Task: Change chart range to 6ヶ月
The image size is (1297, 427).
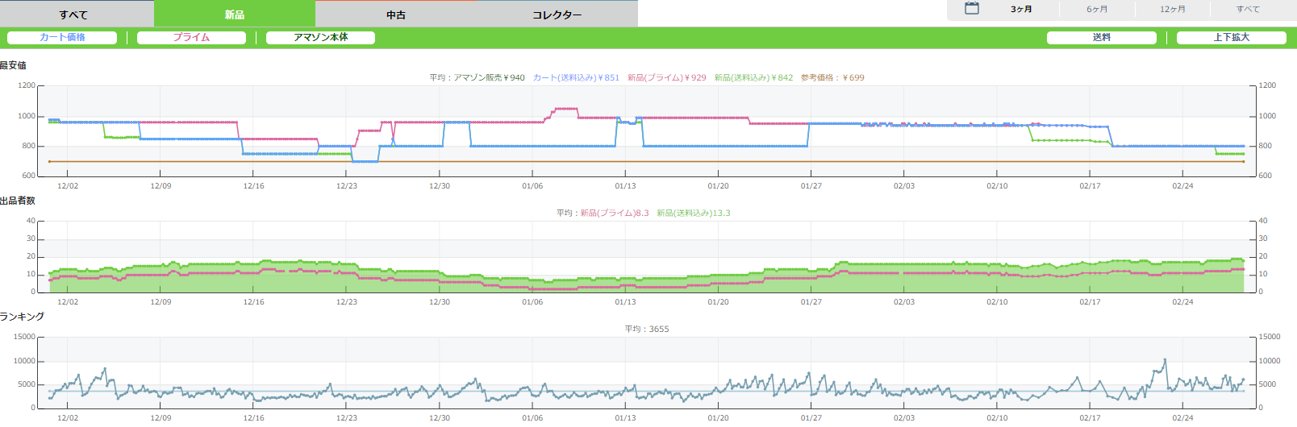Action: (1097, 10)
